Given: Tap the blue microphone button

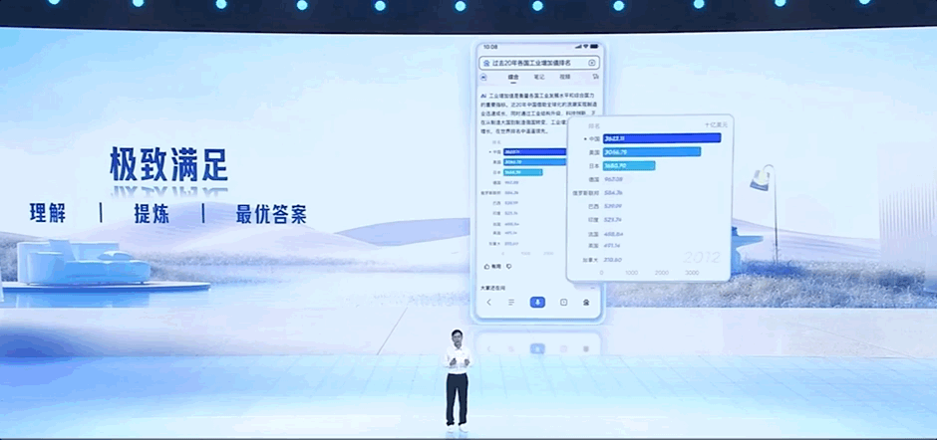Looking at the screenshot, I should (x=537, y=302).
